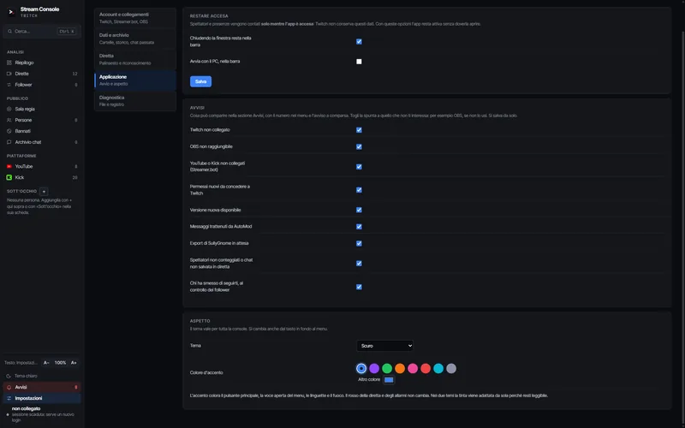
Task: Increase text size with A+ button
Action: point(74,362)
